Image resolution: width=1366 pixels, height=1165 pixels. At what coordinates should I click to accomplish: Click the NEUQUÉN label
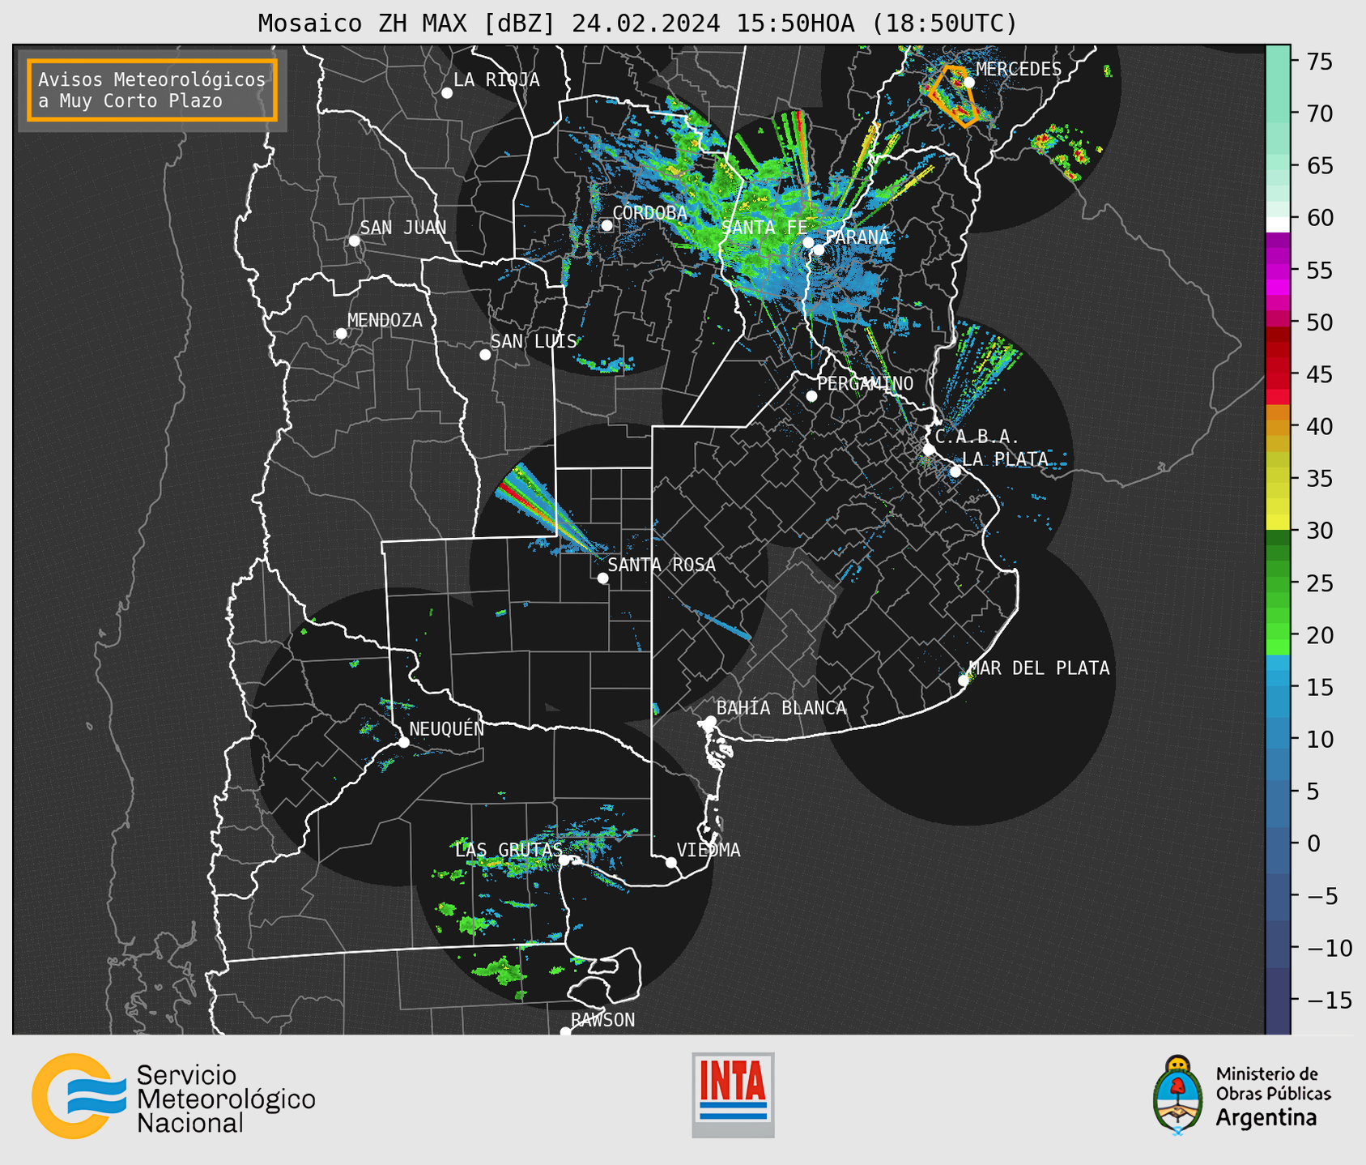447,729
